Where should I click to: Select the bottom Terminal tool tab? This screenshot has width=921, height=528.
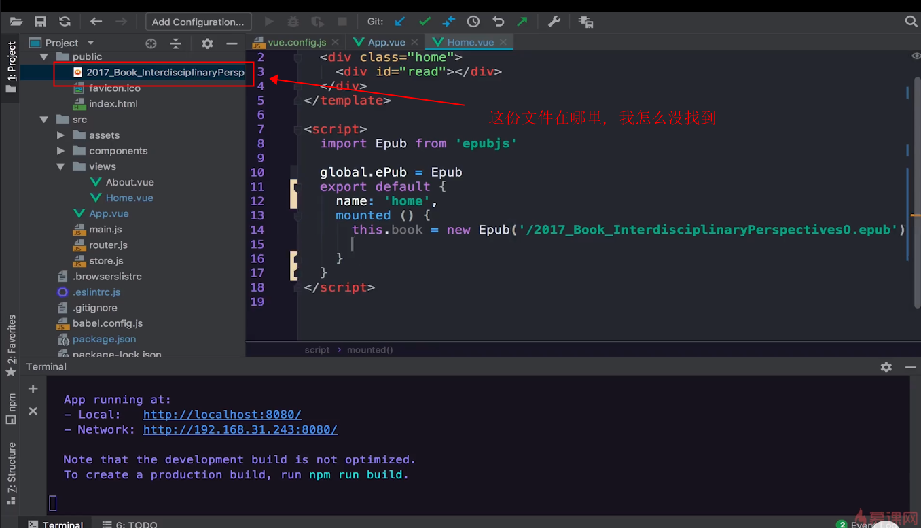[56, 524]
